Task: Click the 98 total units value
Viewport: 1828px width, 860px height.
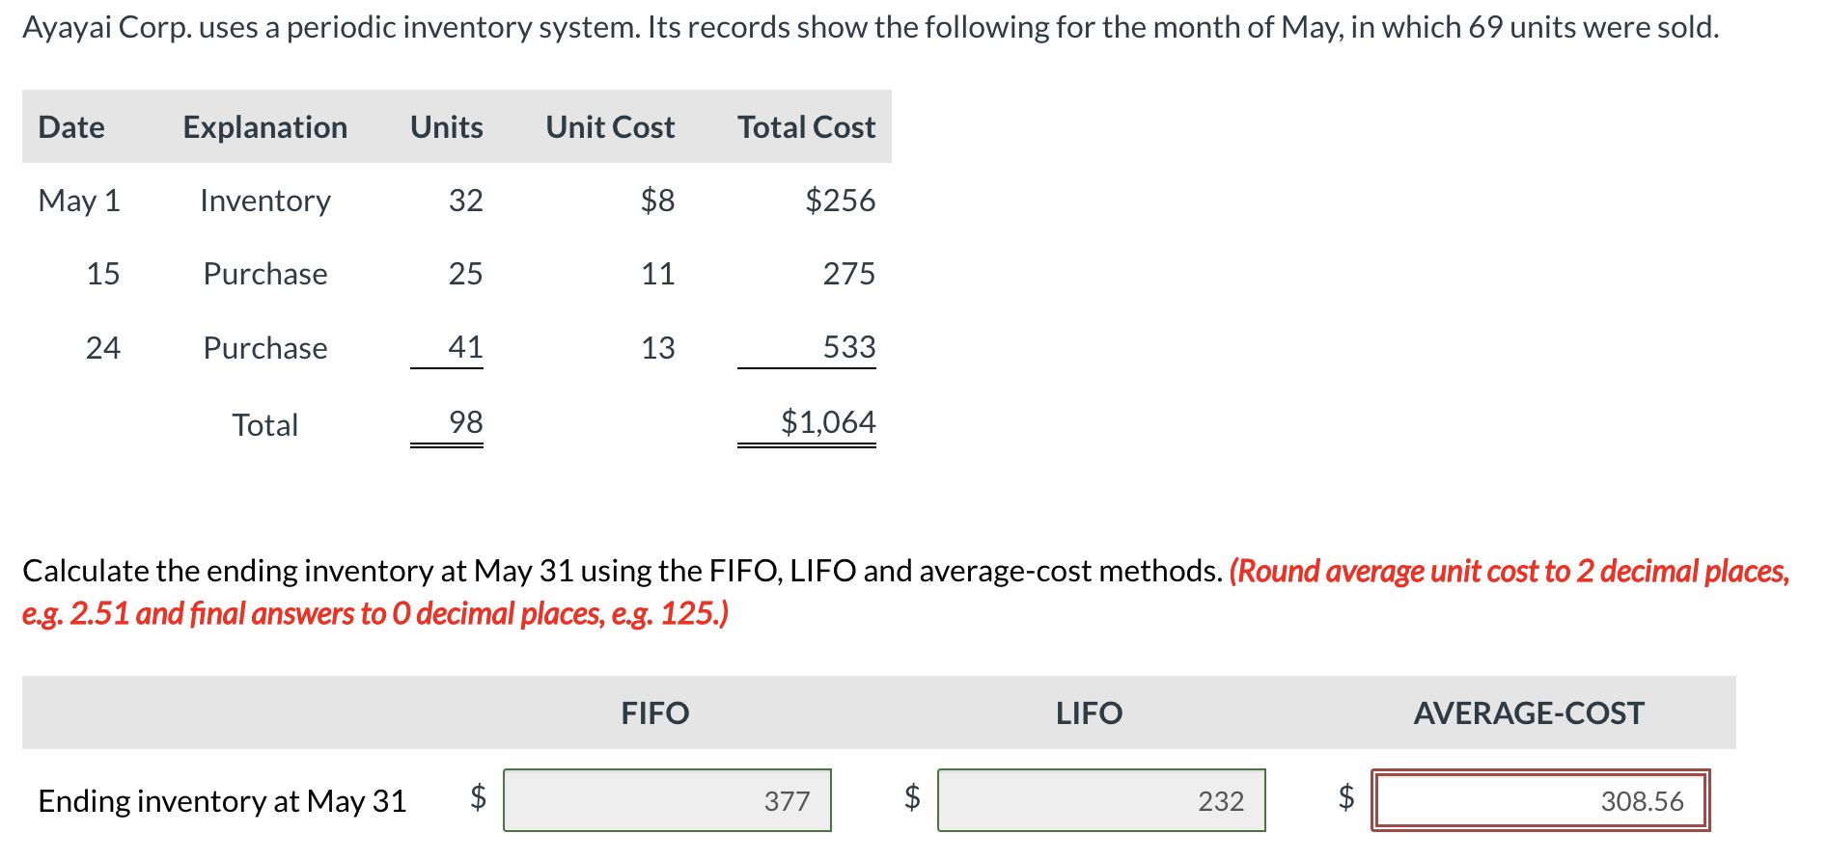Action: [x=465, y=422]
